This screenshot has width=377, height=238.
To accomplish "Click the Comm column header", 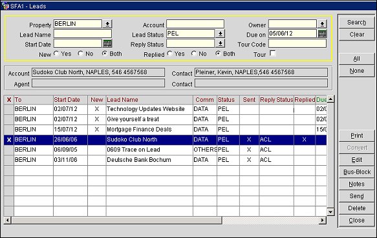I will coord(205,100).
